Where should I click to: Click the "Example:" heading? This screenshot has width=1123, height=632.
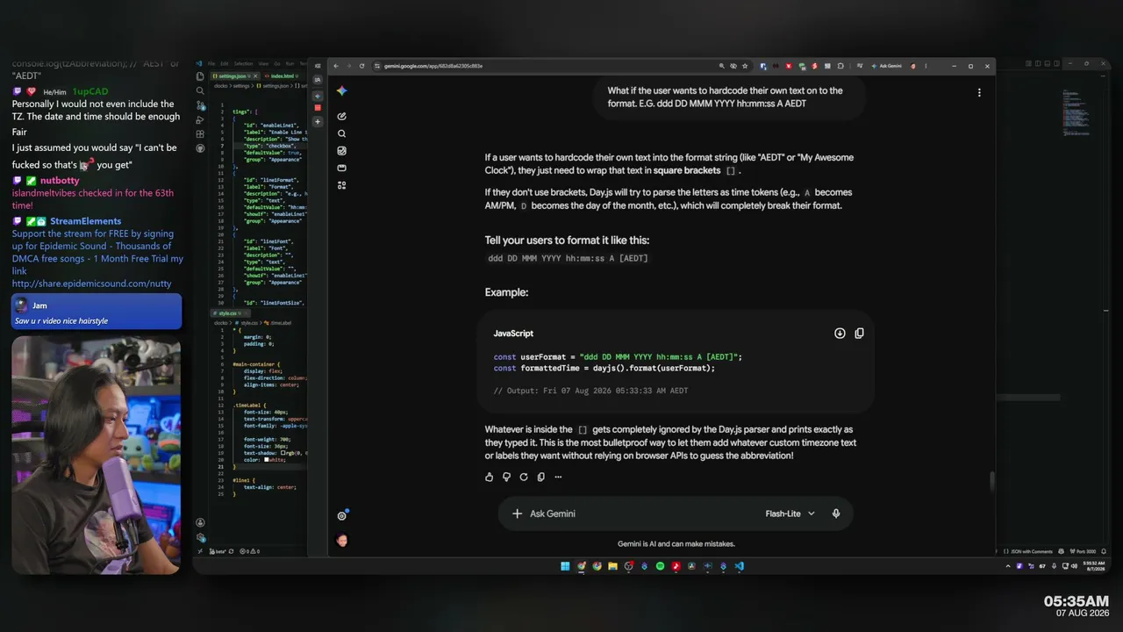pos(507,292)
